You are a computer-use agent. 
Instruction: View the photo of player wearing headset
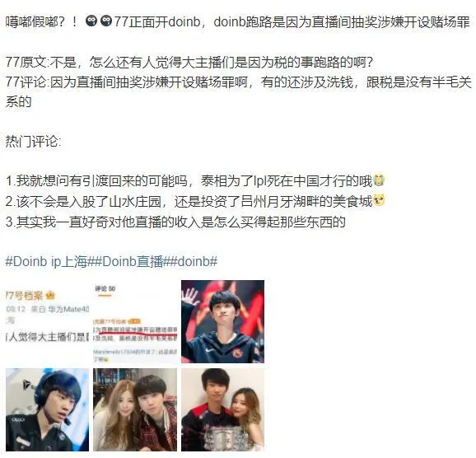[48, 409]
